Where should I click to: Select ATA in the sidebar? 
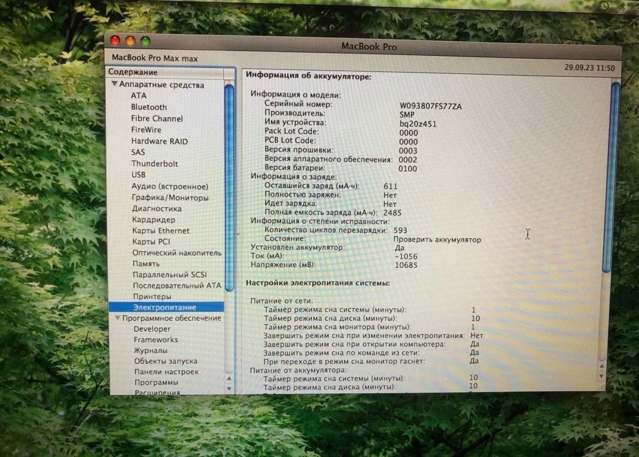(139, 95)
